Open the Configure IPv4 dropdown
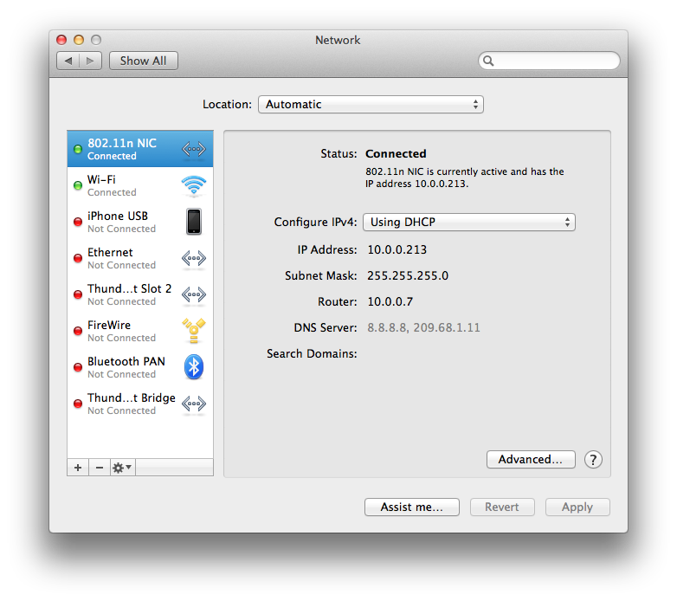This screenshot has height=601, width=677. pos(469,223)
